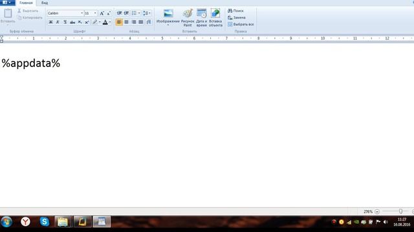Image resolution: width=414 pixels, height=232 pixels.
Task: Click the Вырезать cut button
Action: (x=28, y=11)
